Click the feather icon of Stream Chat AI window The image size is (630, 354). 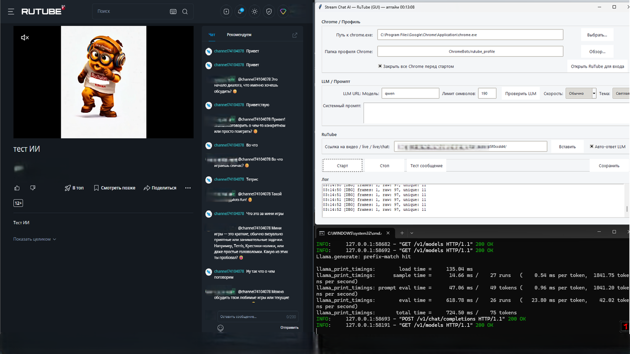tap(319, 7)
